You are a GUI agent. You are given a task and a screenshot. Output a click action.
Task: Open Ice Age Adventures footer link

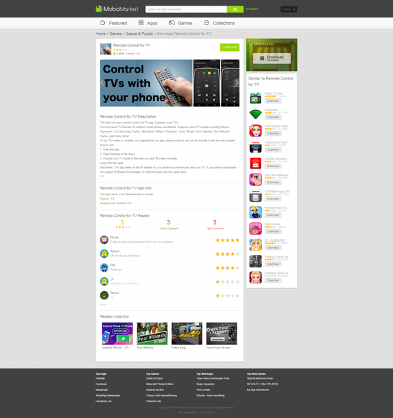258,389
